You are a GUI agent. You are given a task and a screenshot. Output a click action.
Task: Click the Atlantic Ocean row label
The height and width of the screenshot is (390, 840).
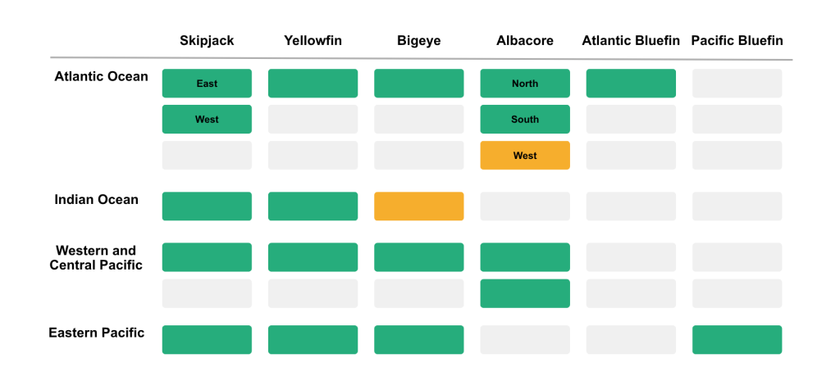(101, 77)
